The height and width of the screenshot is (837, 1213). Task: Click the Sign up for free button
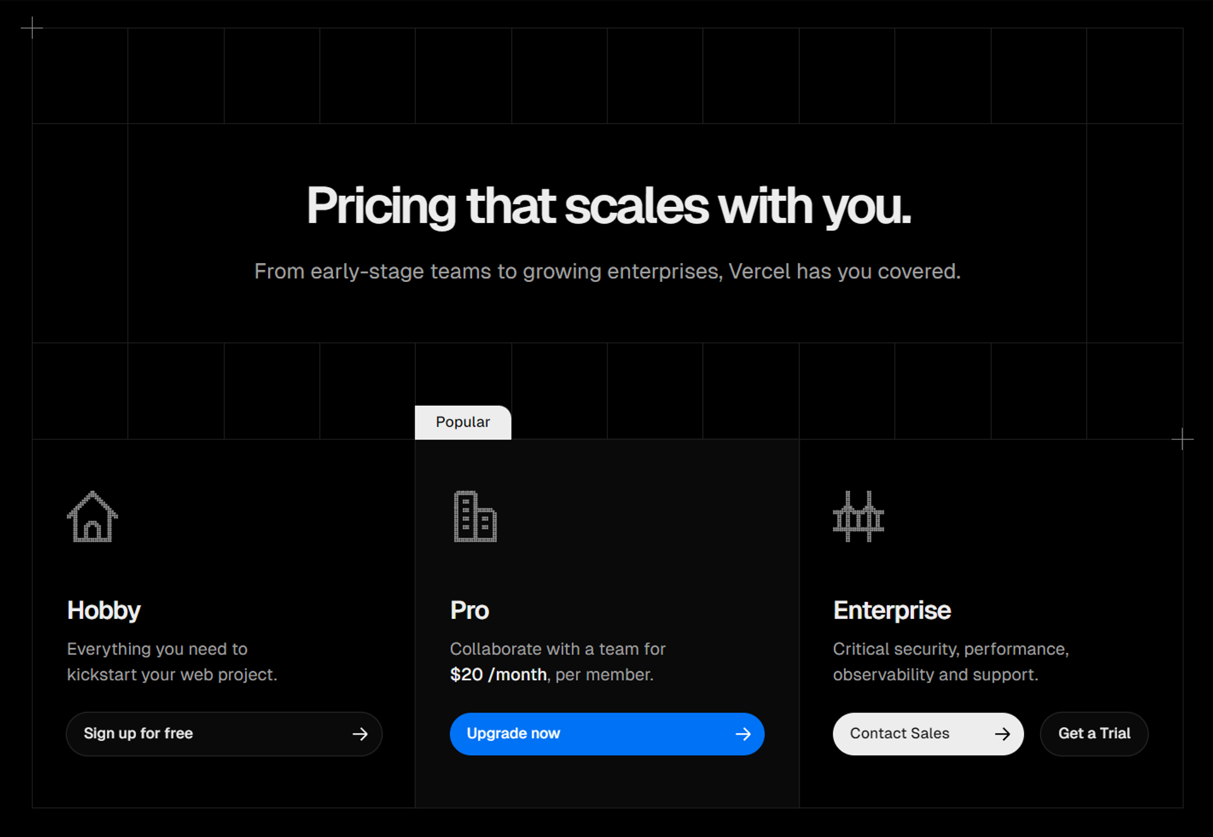click(x=224, y=734)
